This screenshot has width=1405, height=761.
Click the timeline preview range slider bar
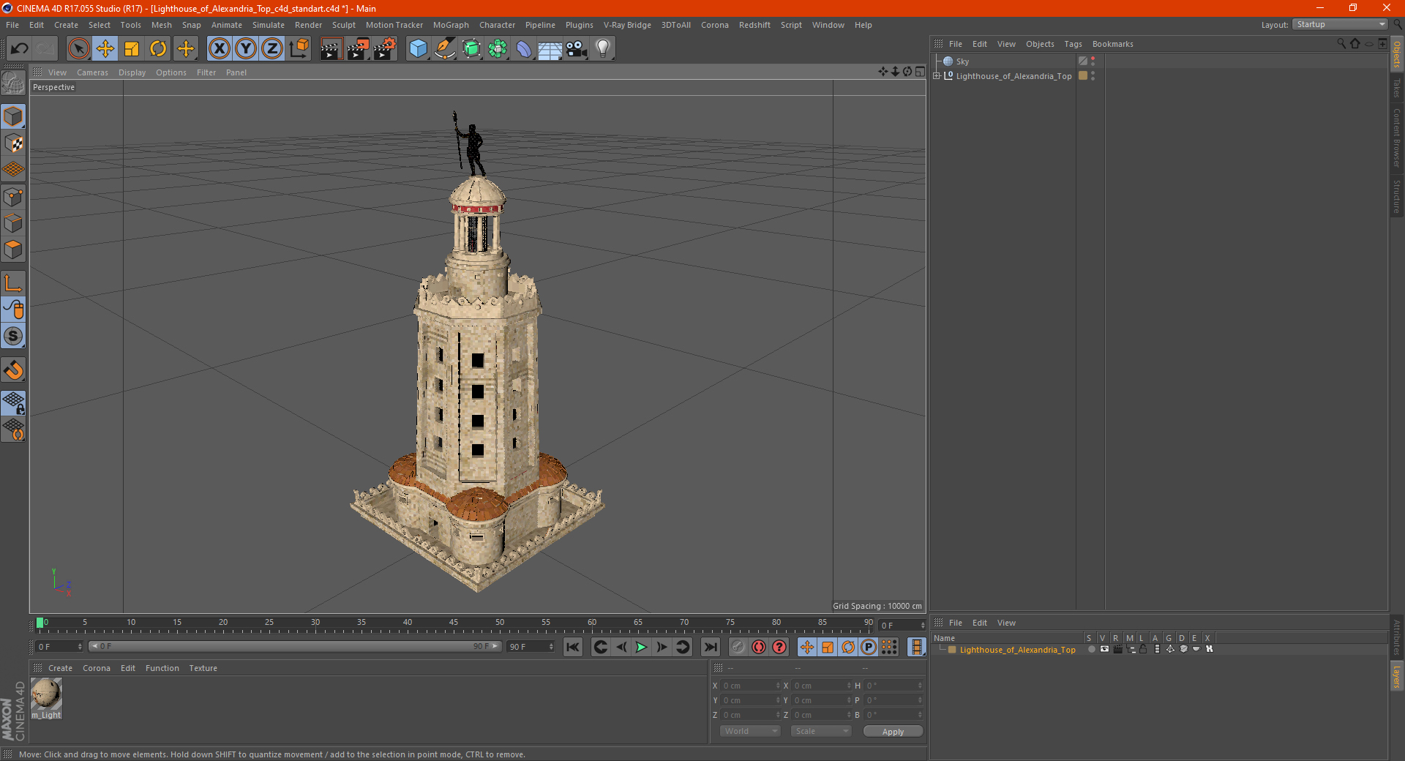click(294, 646)
